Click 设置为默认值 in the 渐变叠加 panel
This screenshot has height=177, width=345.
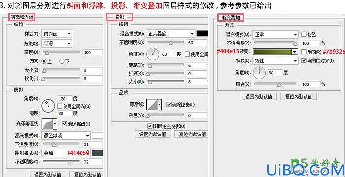(x=259, y=97)
